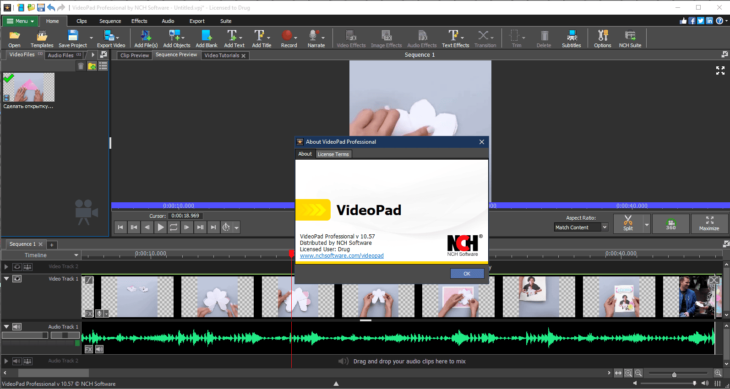Insert a blank clip via Add Blank
Viewport: 730px width, 389px height.
point(207,38)
